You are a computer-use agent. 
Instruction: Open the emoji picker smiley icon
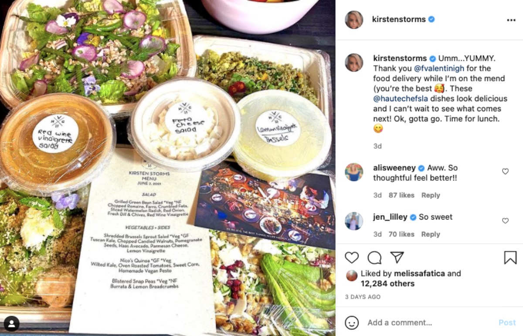(x=352, y=322)
